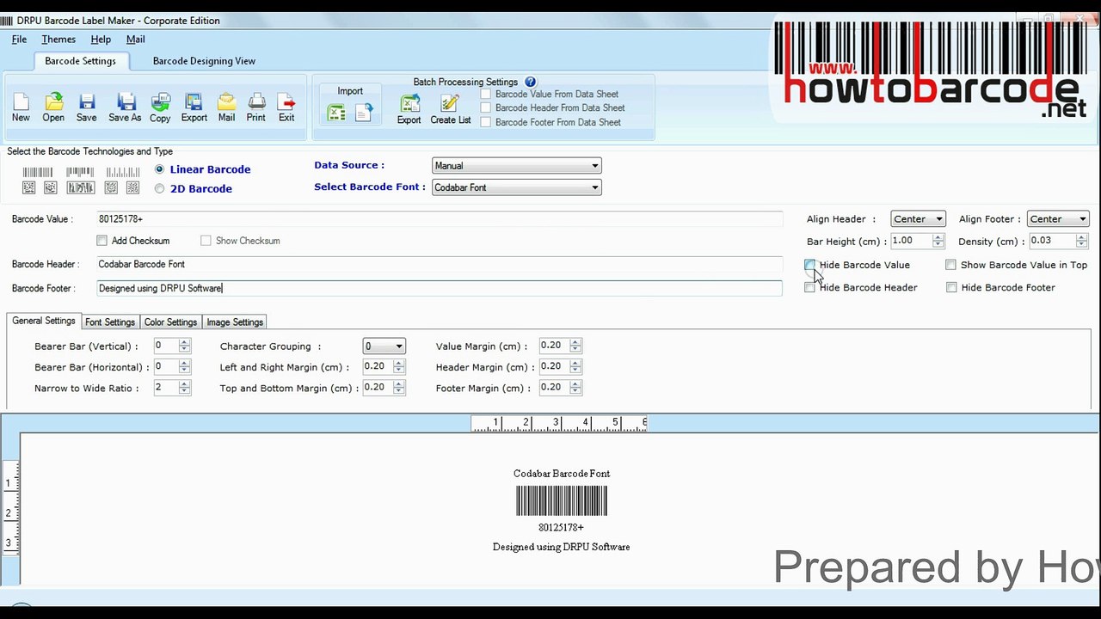
Task: Open the Mail menu
Action: [x=135, y=40]
